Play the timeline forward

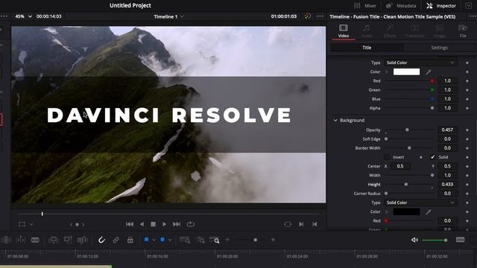164,224
